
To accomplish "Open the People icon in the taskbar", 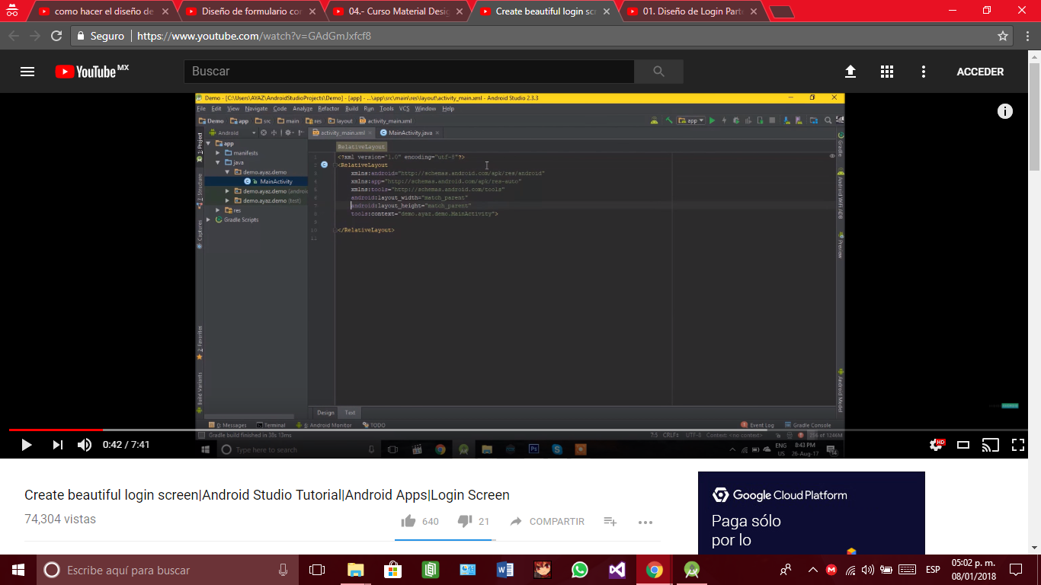I will click(786, 570).
